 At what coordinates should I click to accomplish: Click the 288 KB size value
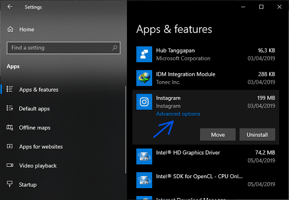(266, 74)
